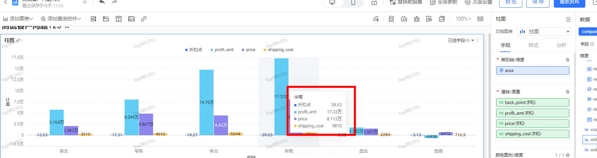Viewport: 597px width, 158px height.
Task: Click the 预览 button
Action: coord(511,3)
